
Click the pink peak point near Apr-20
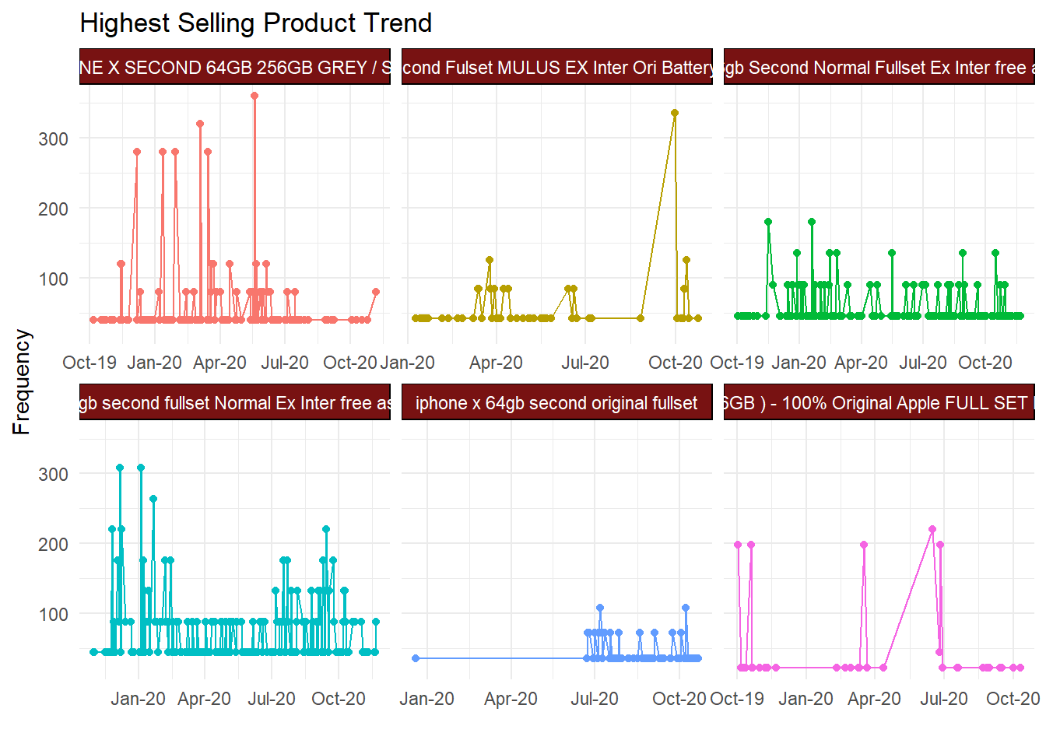tap(864, 545)
